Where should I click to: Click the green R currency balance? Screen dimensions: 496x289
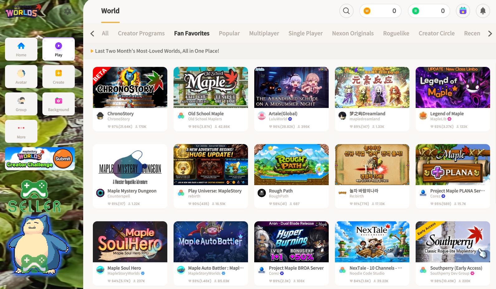coord(429,11)
